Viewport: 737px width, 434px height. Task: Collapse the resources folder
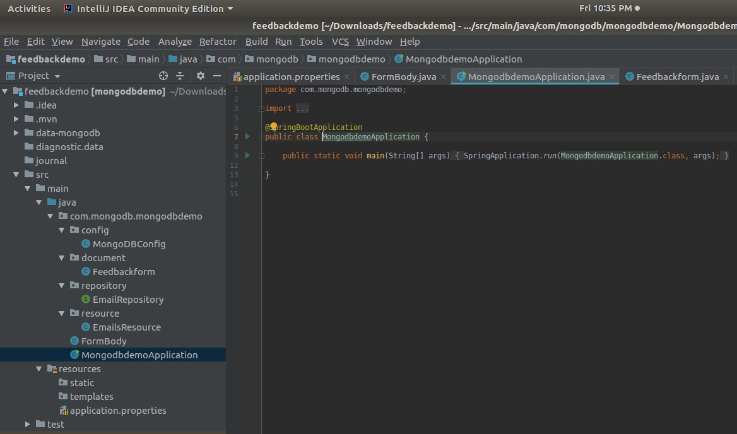click(x=39, y=369)
